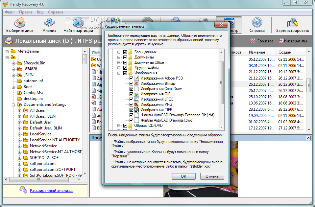Screen dimensions: 315x207
Task: Start Анализ from the toolbar
Action: point(49,25)
